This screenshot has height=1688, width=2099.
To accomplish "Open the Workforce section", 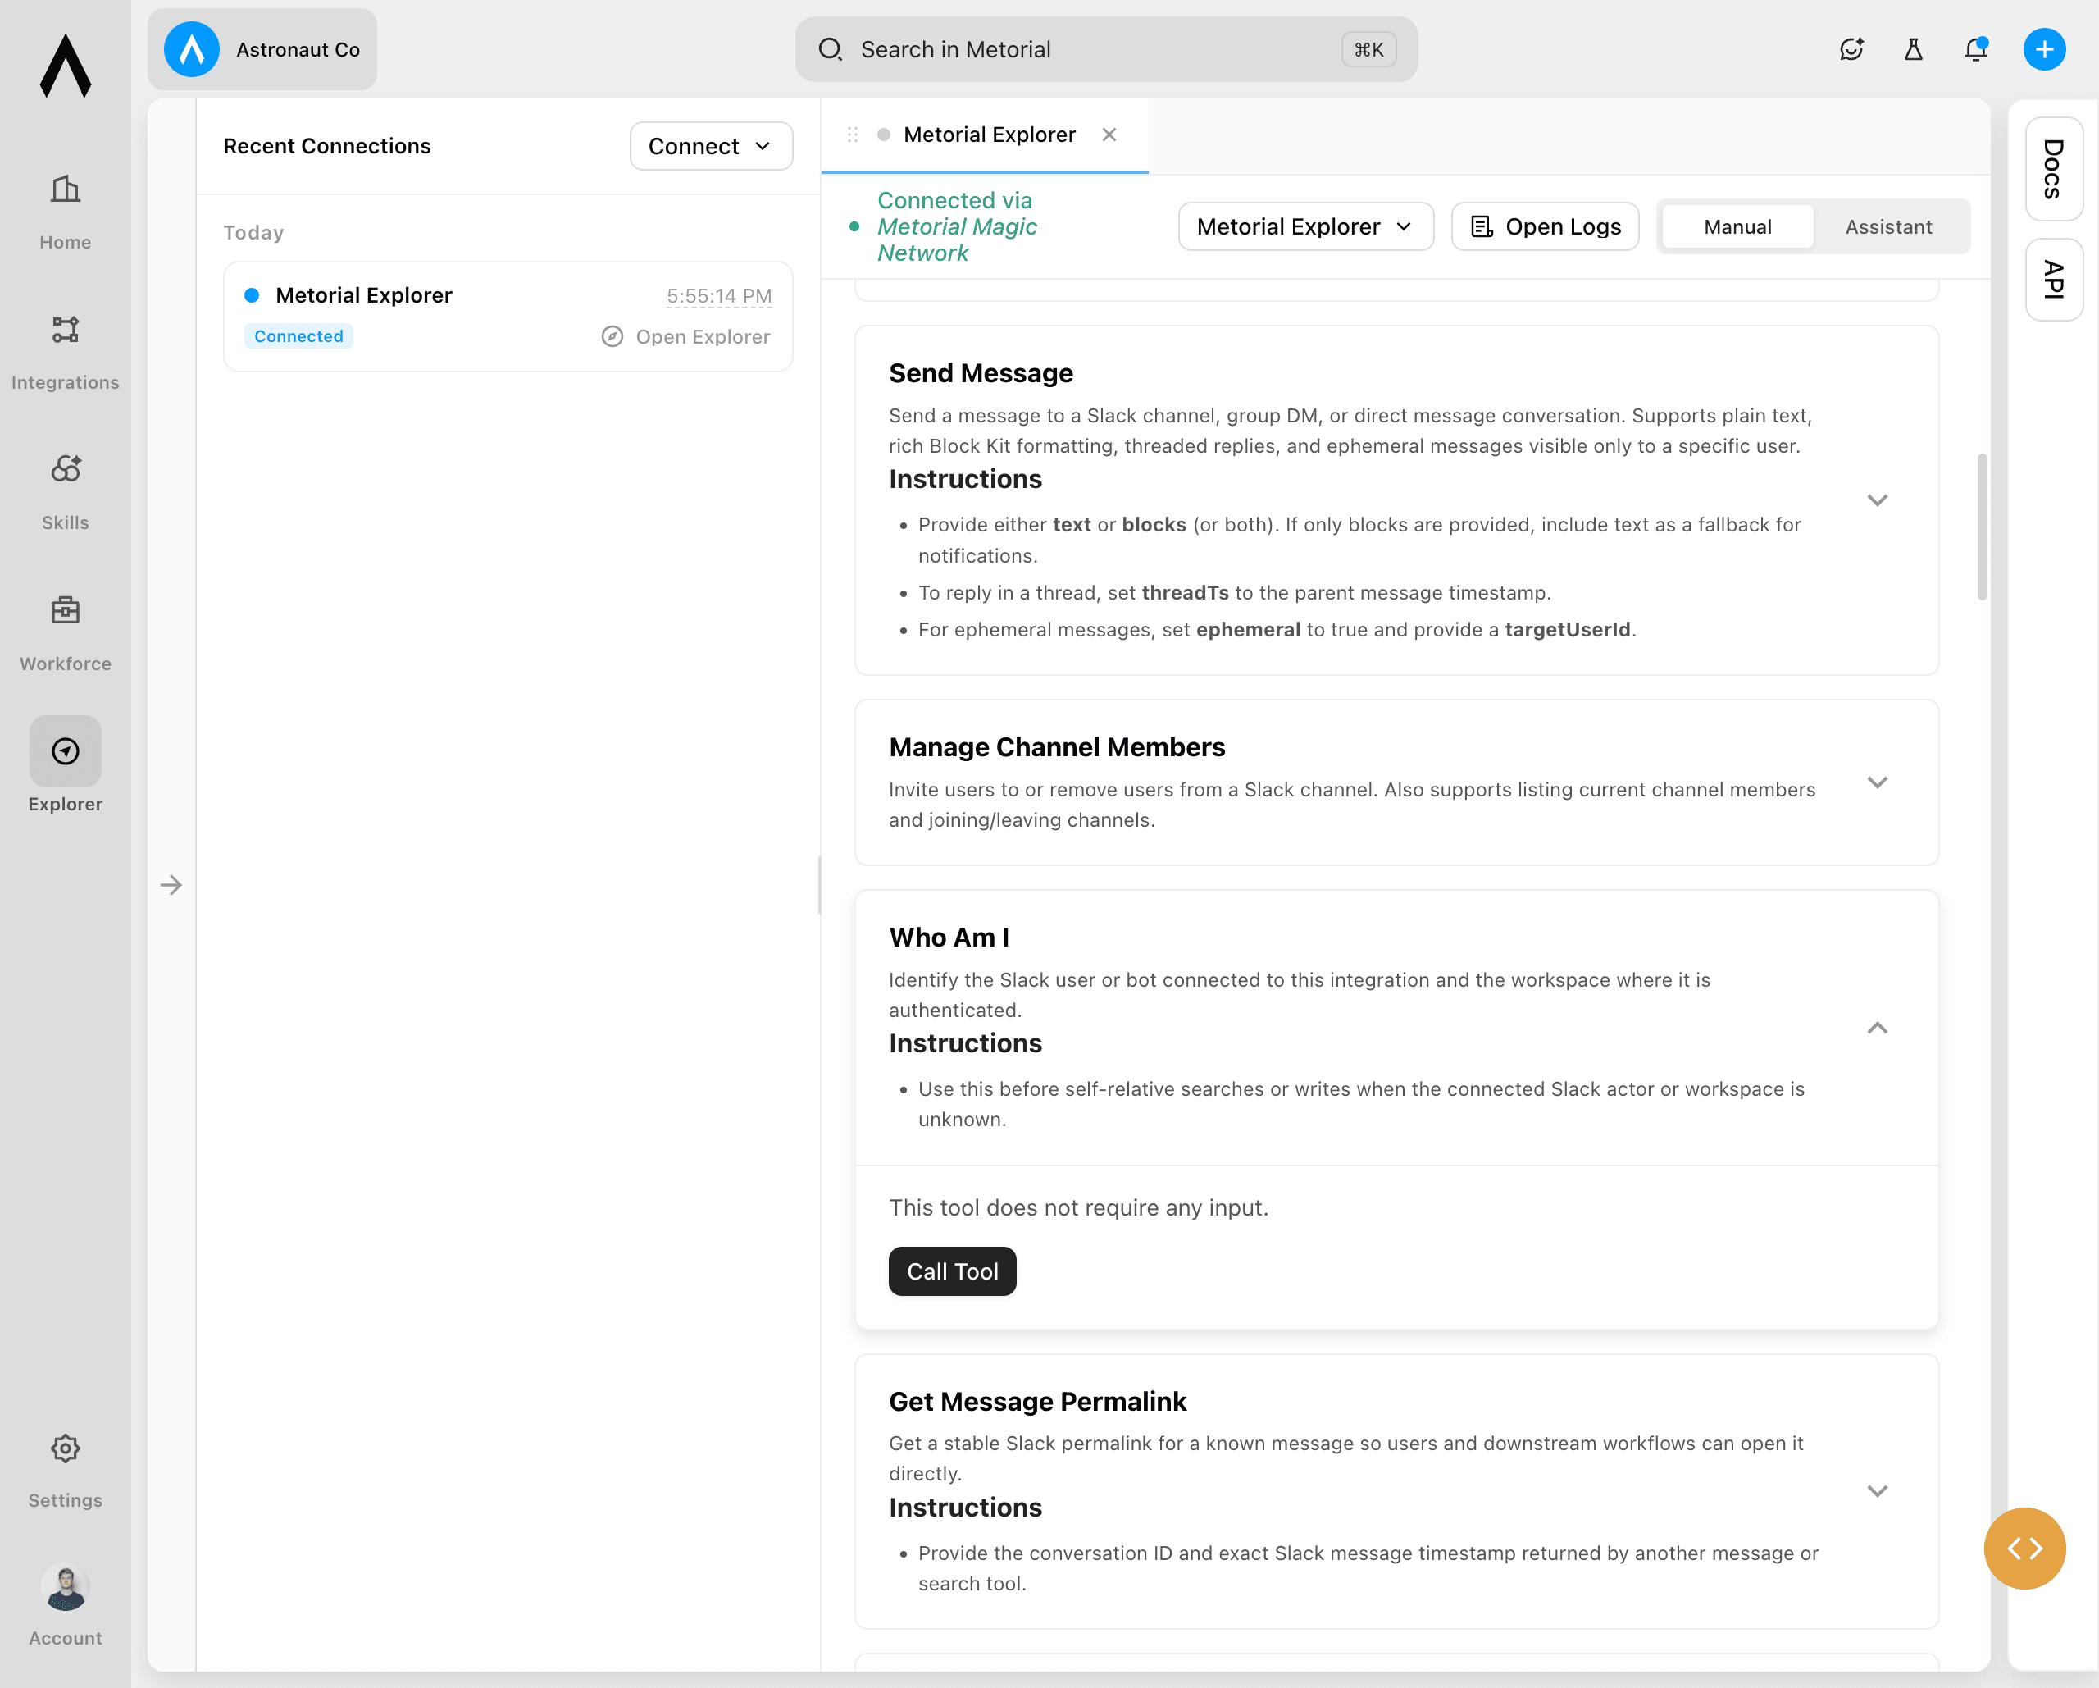I will (x=66, y=634).
